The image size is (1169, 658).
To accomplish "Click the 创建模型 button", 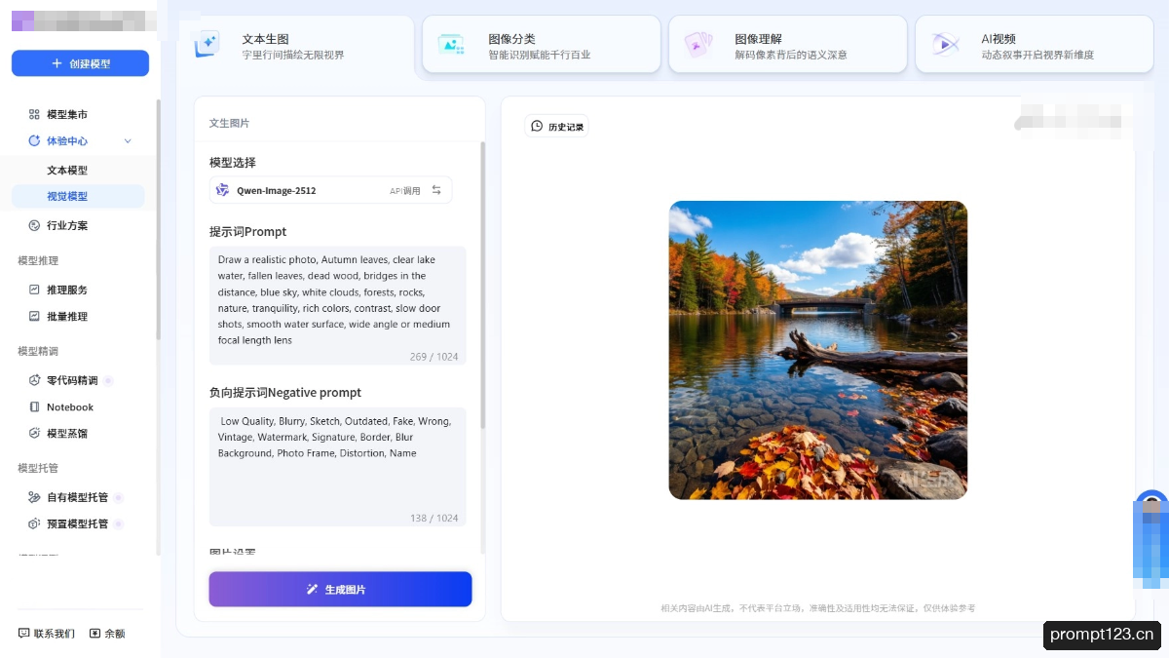I will click(80, 63).
